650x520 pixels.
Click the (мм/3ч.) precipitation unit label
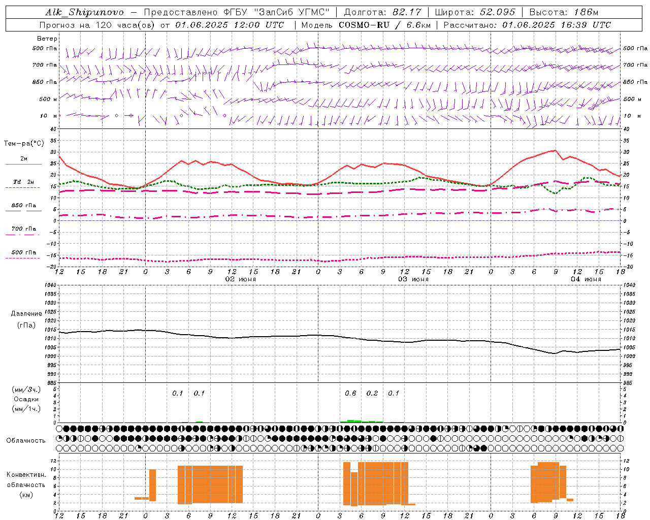26,389
